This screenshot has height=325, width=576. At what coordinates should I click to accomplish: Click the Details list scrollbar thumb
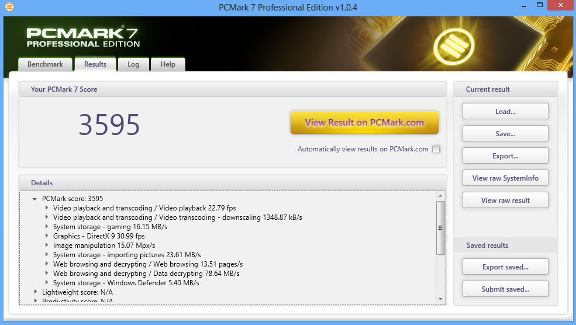click(x=440, y=228)
